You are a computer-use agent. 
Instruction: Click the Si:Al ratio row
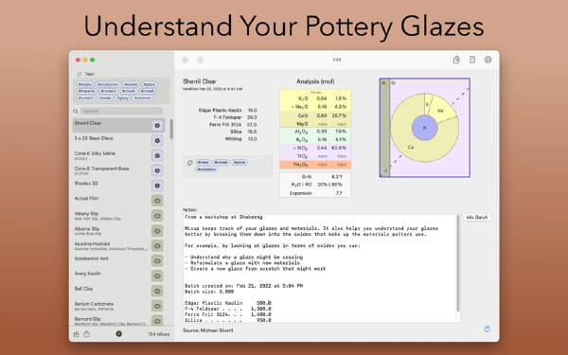click(315, 177)
